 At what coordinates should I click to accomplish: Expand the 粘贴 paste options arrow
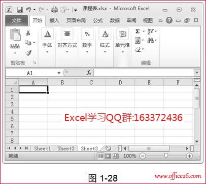coord(15,53)
